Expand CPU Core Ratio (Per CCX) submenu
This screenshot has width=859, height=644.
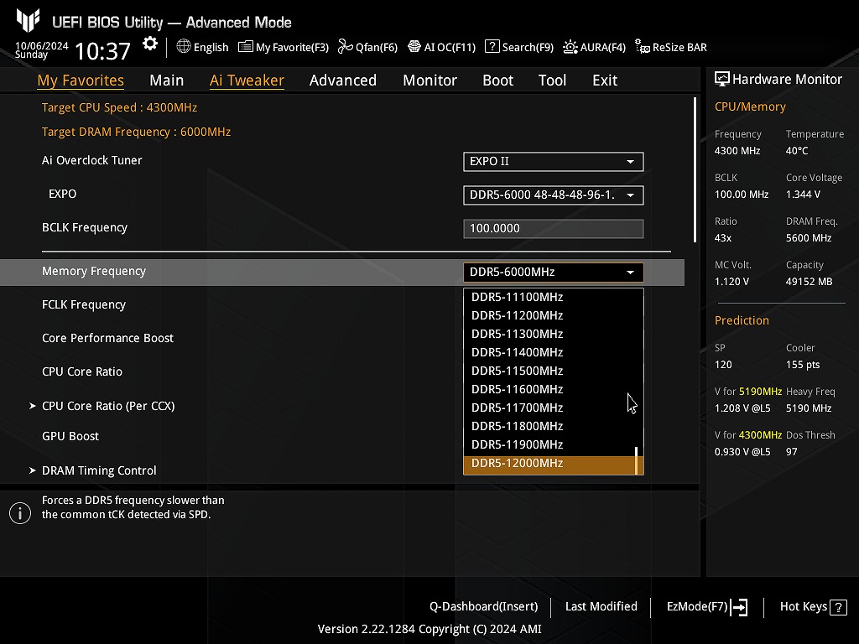108,406
